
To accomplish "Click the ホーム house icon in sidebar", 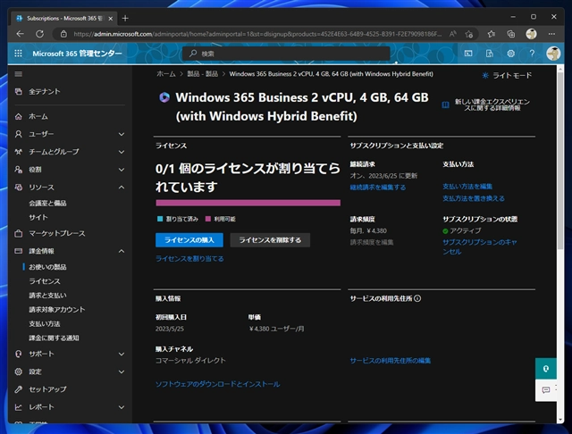I will tap(18, 117).
